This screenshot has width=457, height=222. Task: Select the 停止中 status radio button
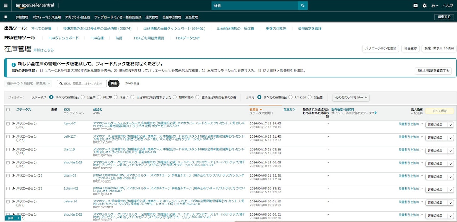tap(99, 97)
